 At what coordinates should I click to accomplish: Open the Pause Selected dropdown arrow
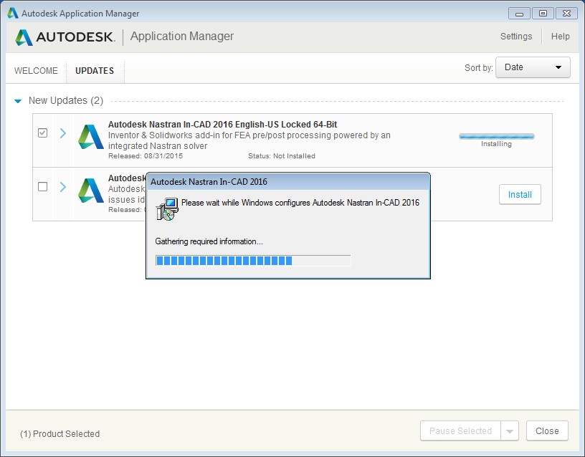tap(510, 431)
